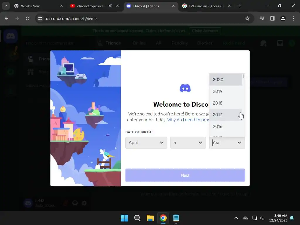Open the tab search dropdown arrow

point(6,6)
